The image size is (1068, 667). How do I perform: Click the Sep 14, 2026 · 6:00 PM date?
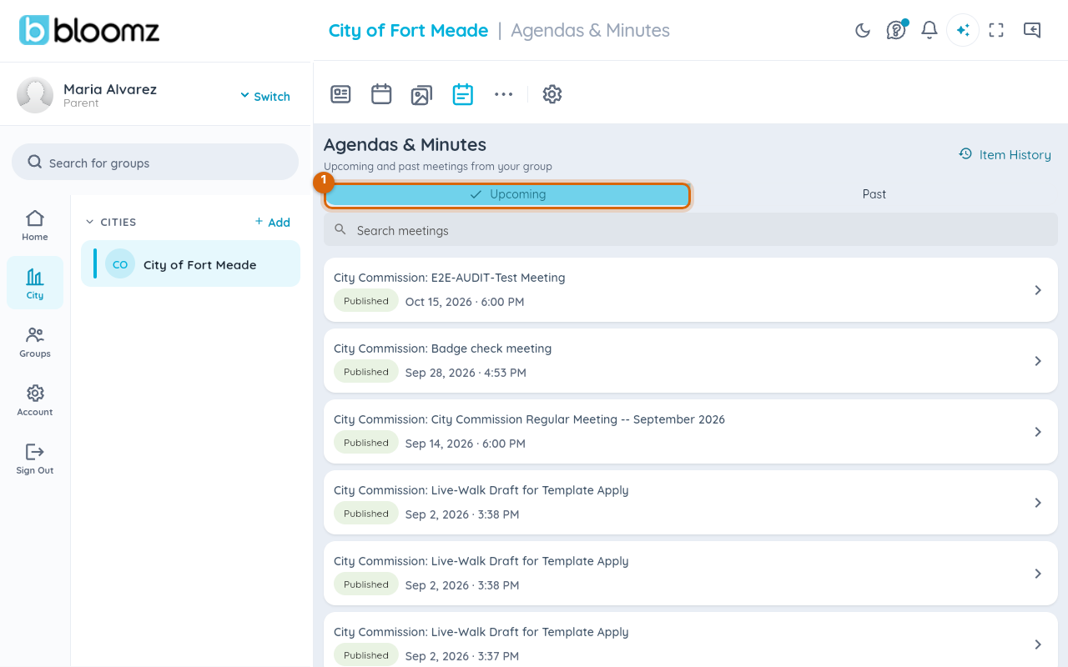[x=466, y=444]
